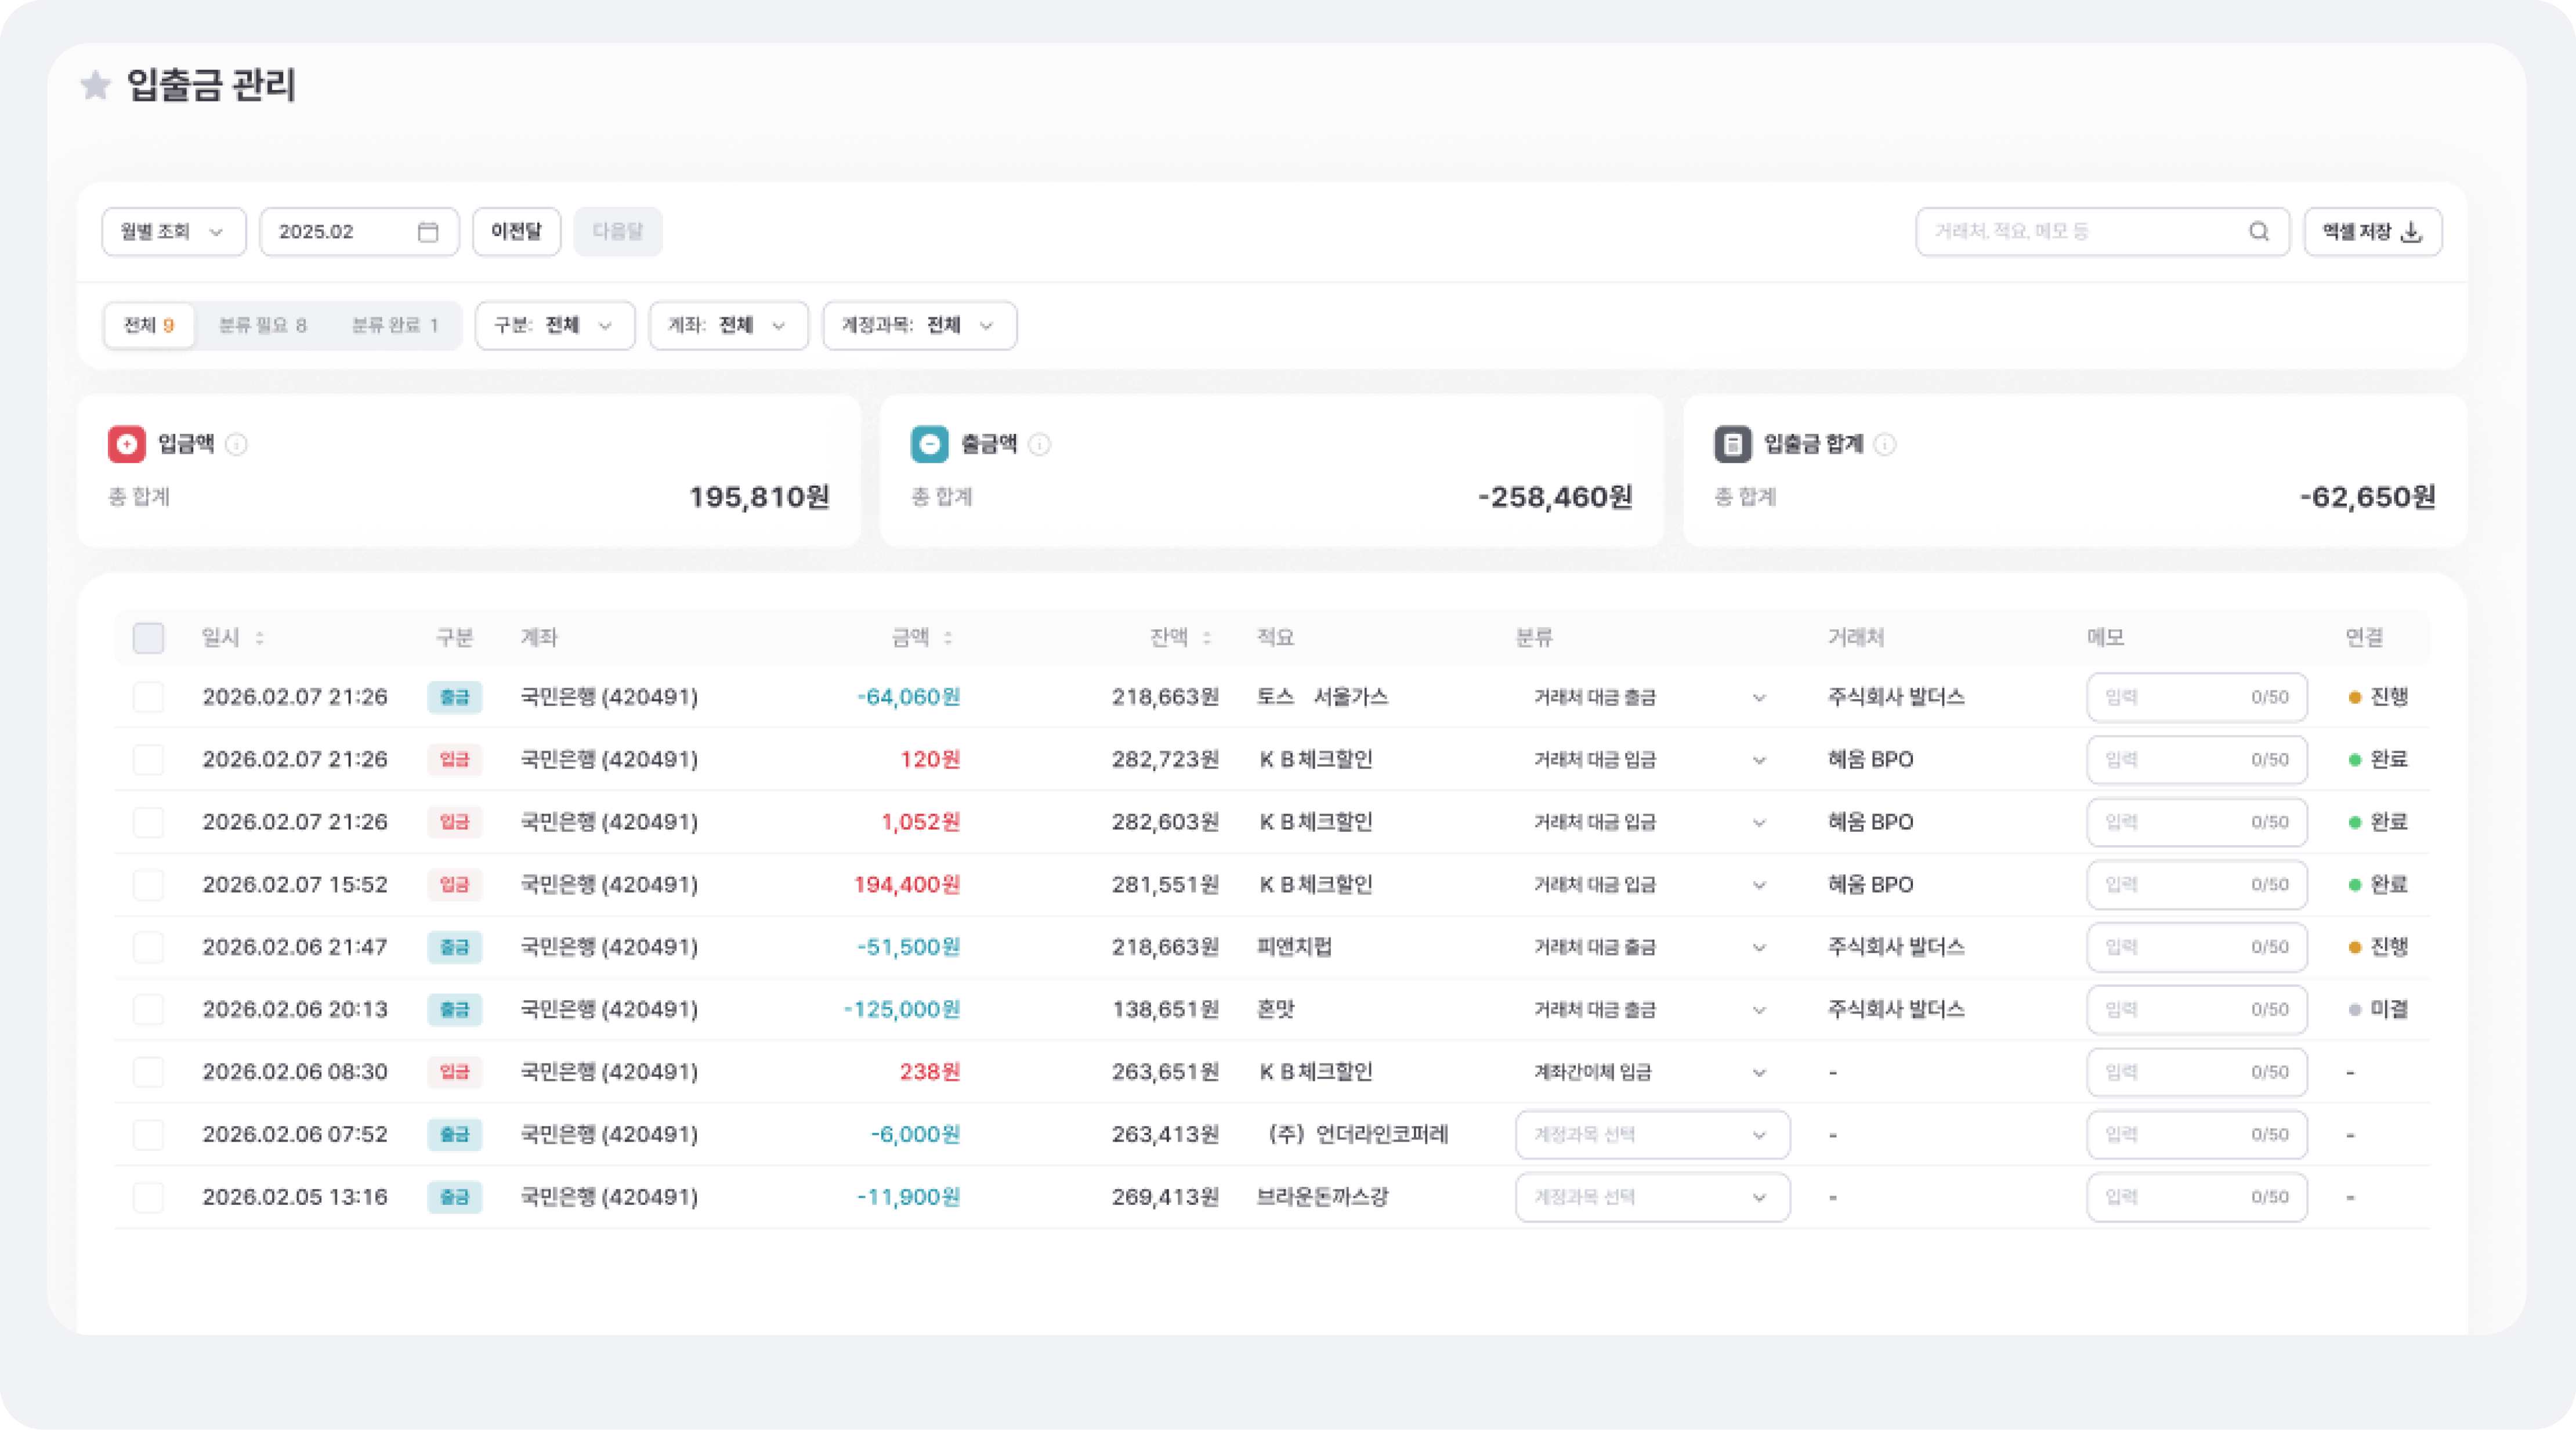The height and width of the screenshot is (1430, 2576).
Task: Check the 브라운돈까스강 transaction row
Action: (x=148, y=1197)
